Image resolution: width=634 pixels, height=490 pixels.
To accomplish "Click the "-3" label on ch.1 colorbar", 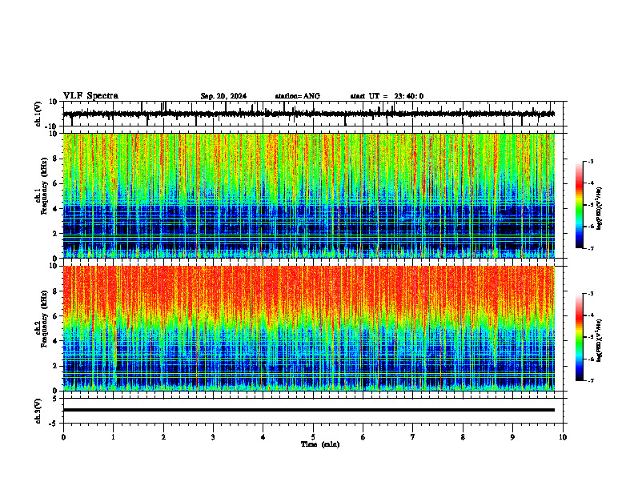I will 591,161.
